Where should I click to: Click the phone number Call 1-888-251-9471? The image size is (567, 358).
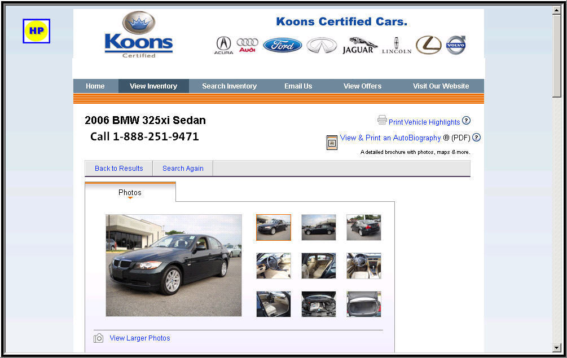click(x=144, y=136)
